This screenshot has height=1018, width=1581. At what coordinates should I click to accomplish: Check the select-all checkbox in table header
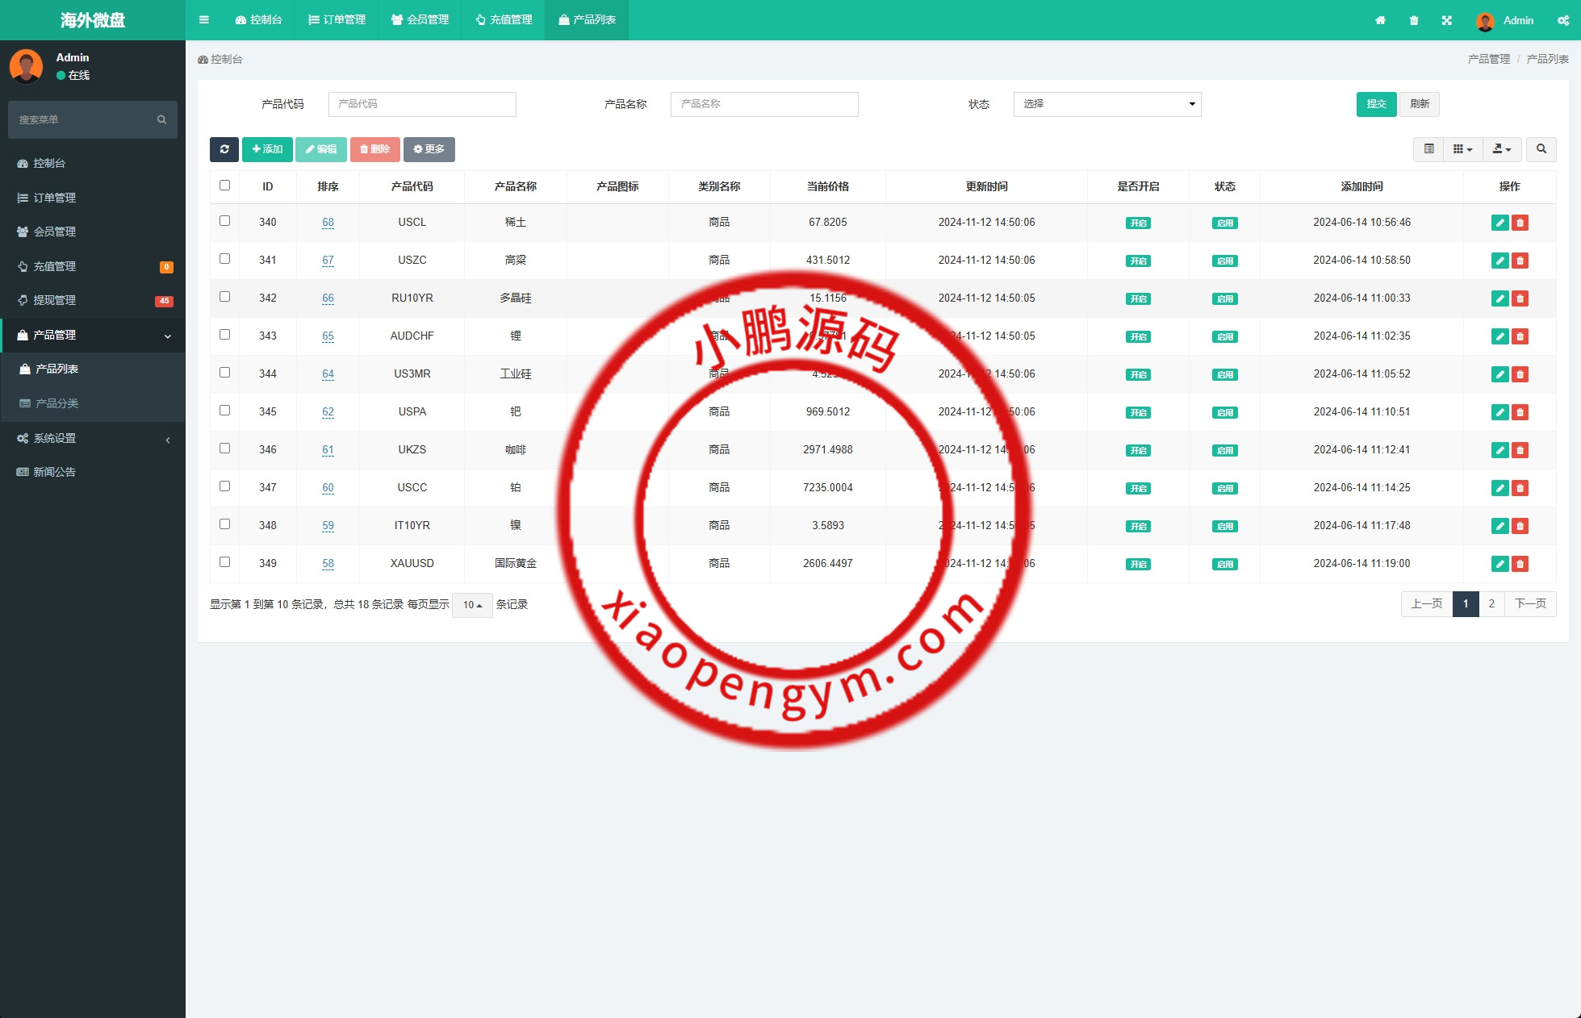click(225, 186)
